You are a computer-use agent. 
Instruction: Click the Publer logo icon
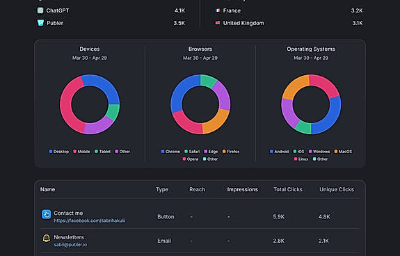[40, 23]
